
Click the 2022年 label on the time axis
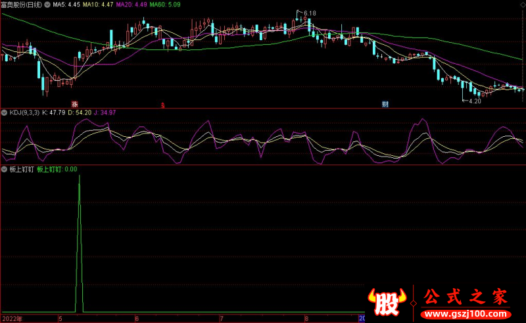pos(11,318)
